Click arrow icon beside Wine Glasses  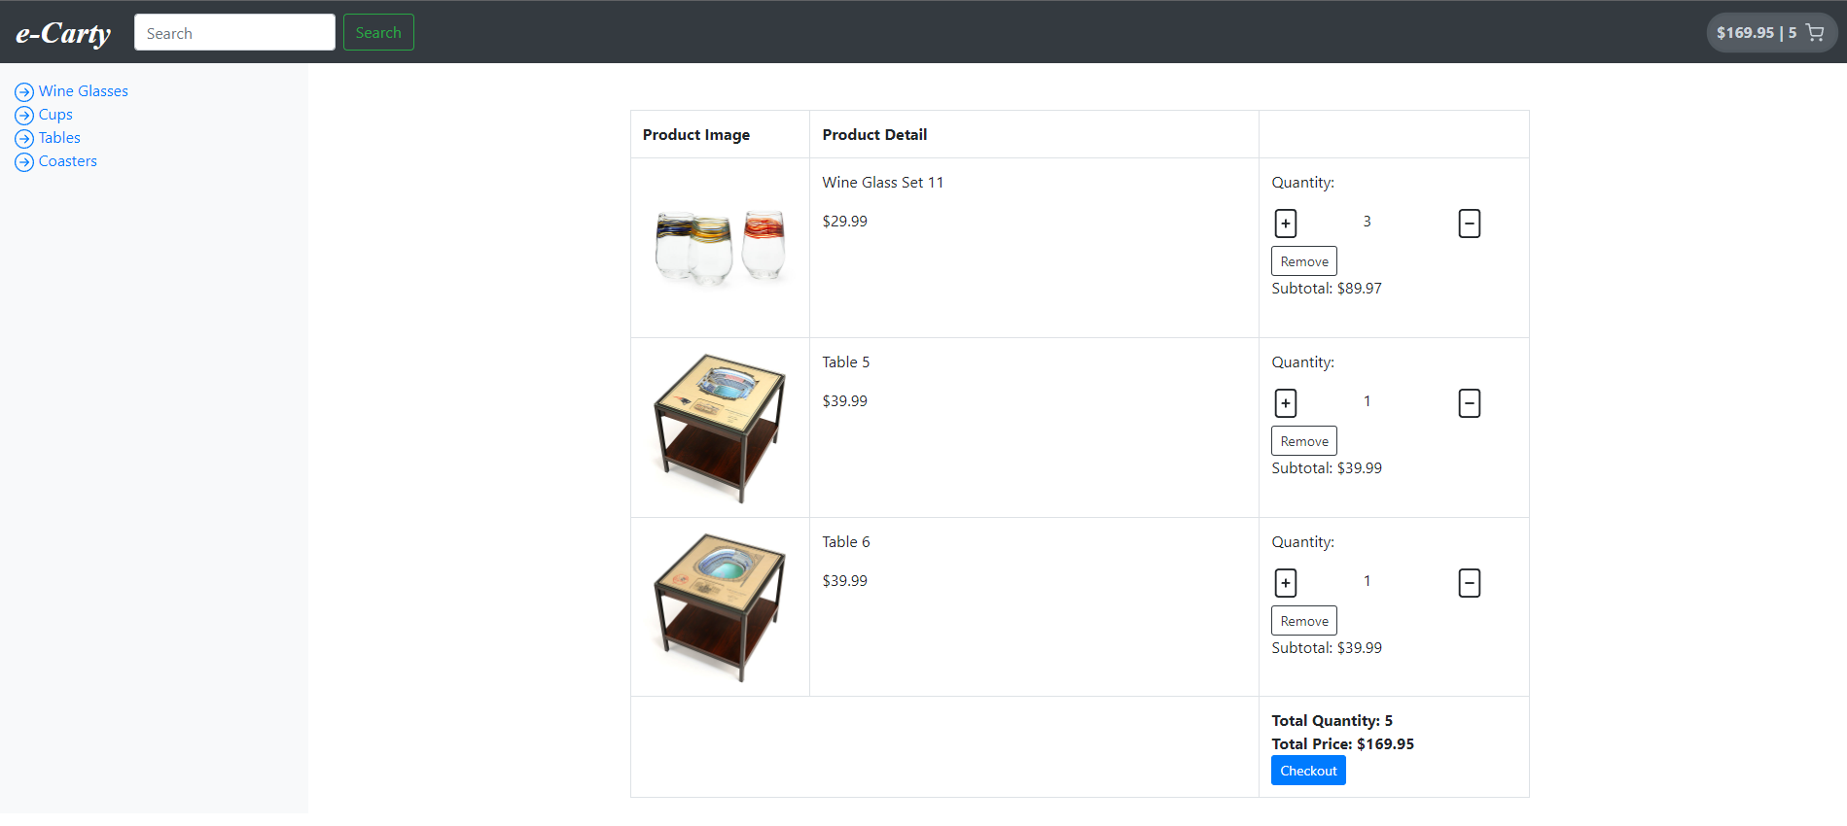(24, 92)
